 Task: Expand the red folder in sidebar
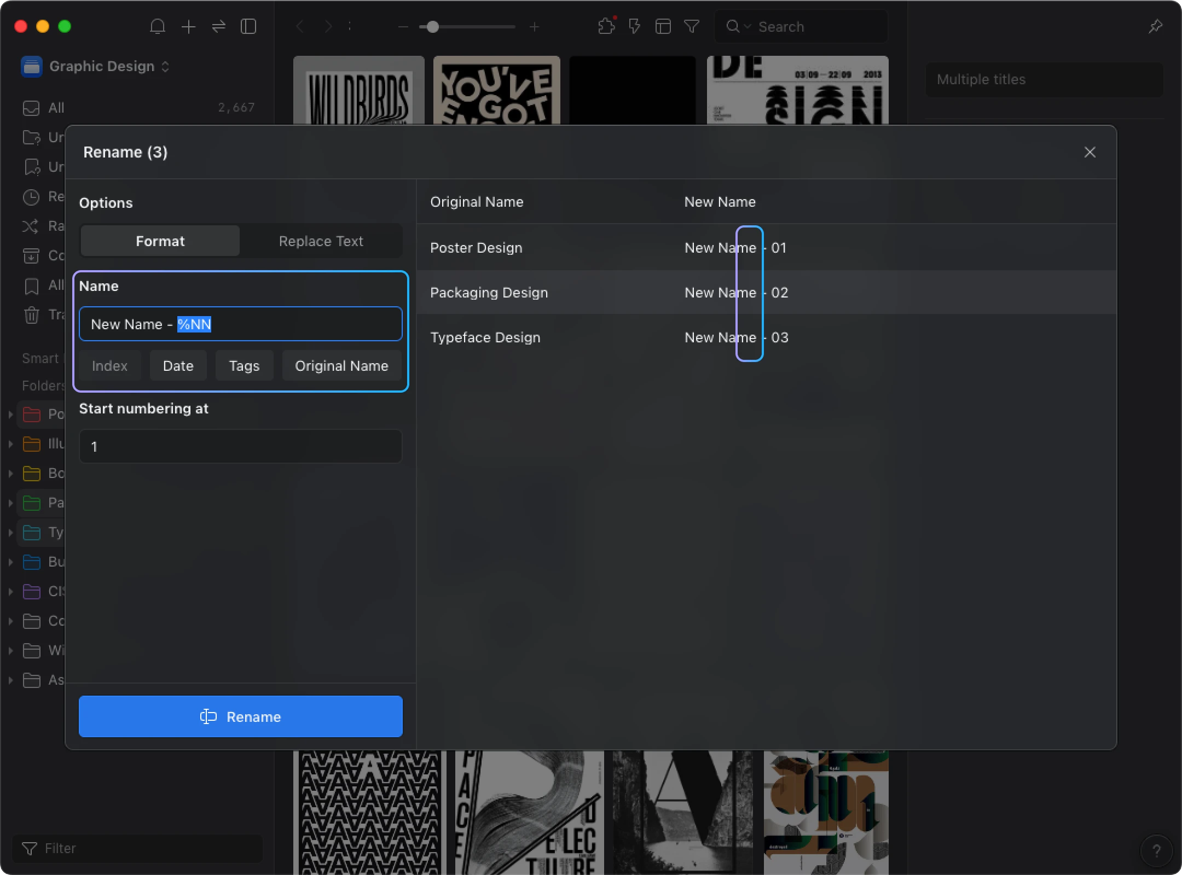coord(10,415)
